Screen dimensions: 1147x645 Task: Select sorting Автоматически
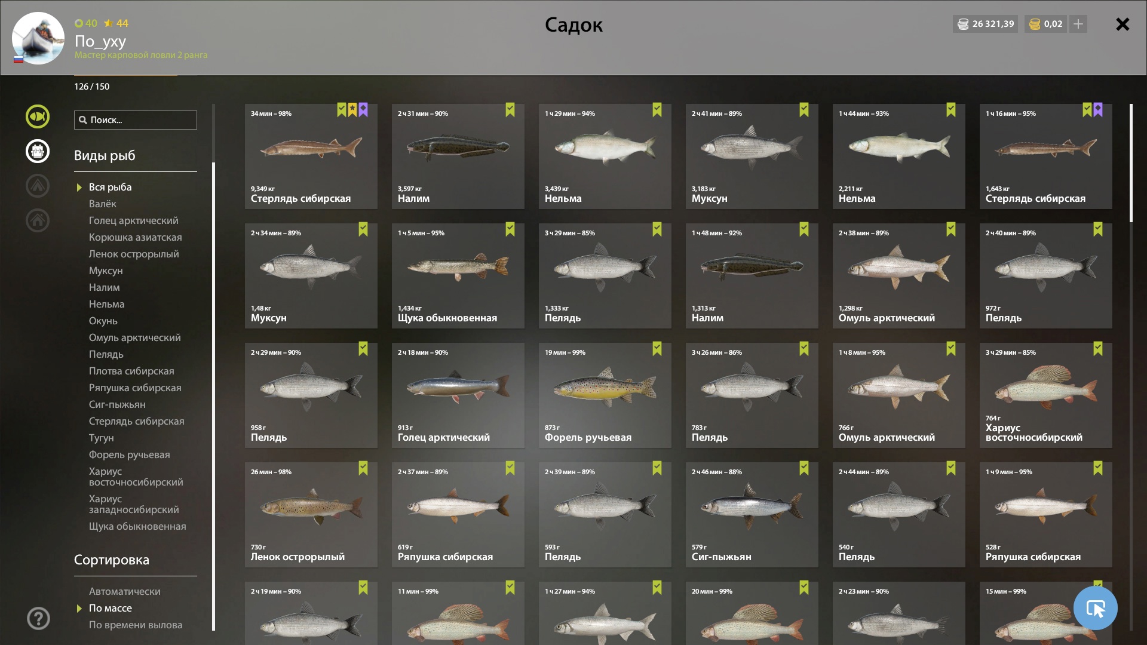click(x=125, y=591)
